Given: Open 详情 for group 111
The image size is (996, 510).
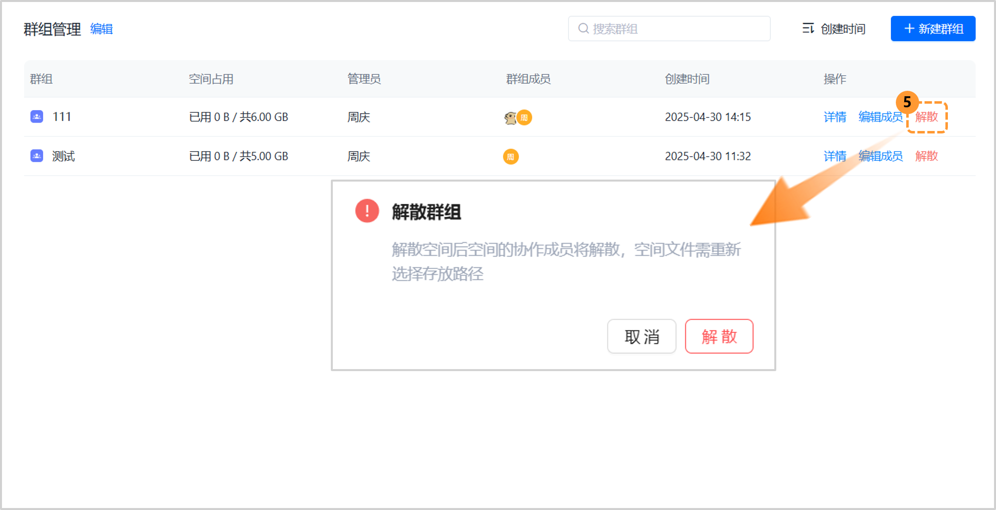Looking at the screenshot, I should click(x=835, y=117).
